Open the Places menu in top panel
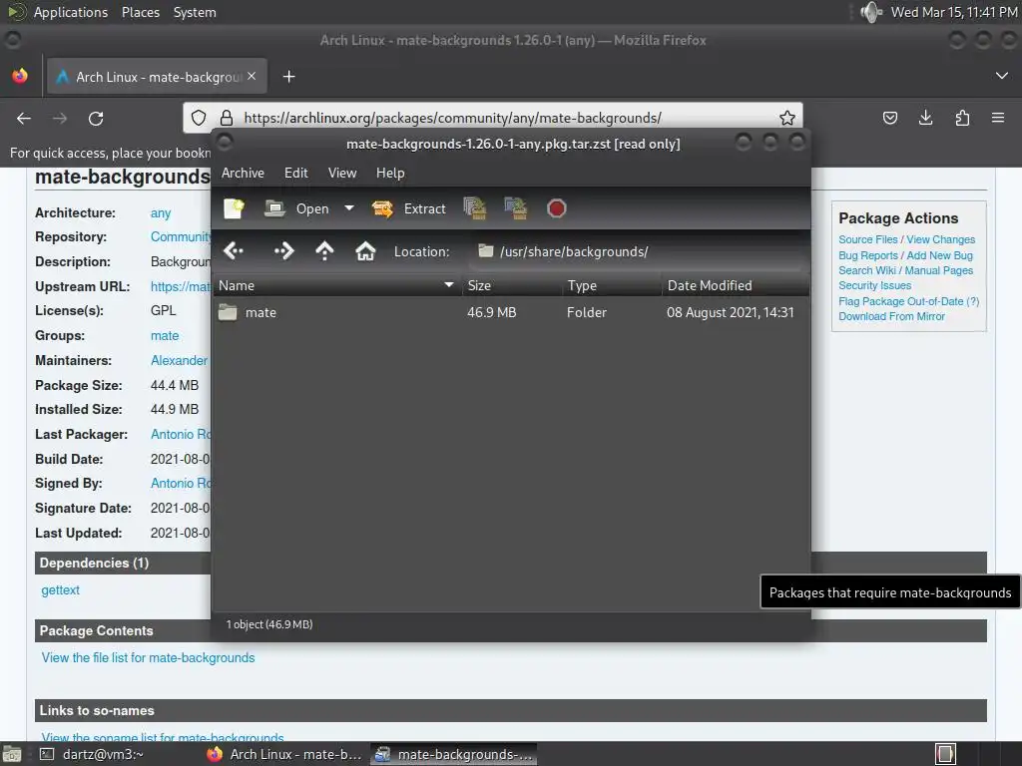Screen dimensions: 1022x766 tap(140, 12)
